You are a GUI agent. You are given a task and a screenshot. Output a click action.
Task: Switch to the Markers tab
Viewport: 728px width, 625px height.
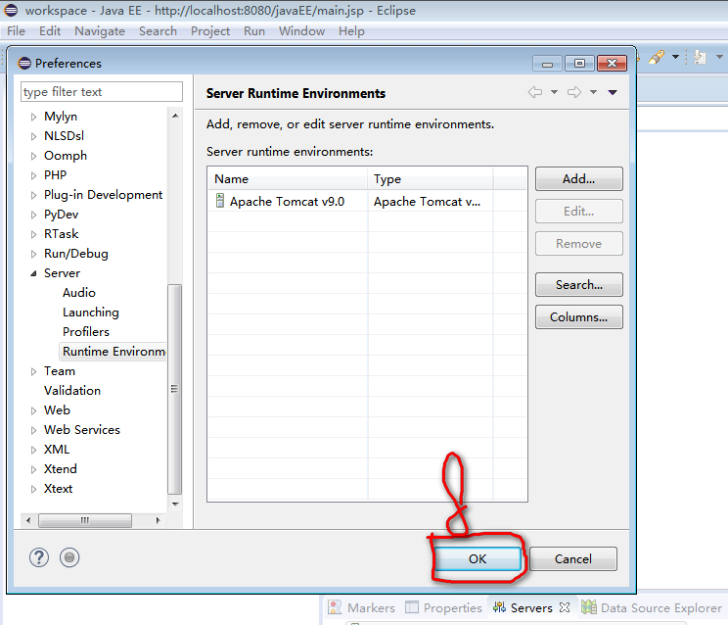pyautogui.click(x=361, y=607)
